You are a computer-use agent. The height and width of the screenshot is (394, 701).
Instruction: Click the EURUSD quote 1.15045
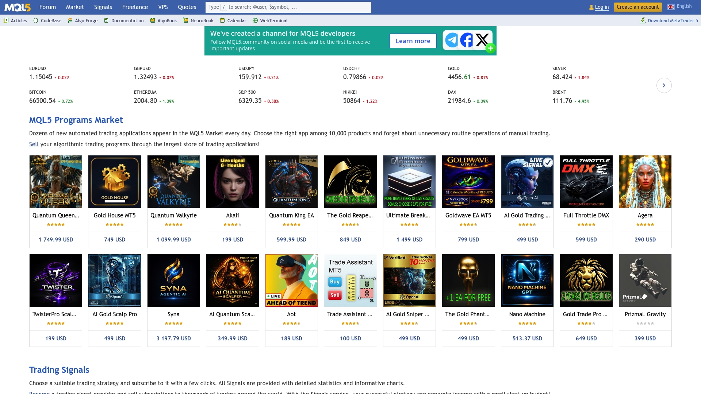[41, 77]
